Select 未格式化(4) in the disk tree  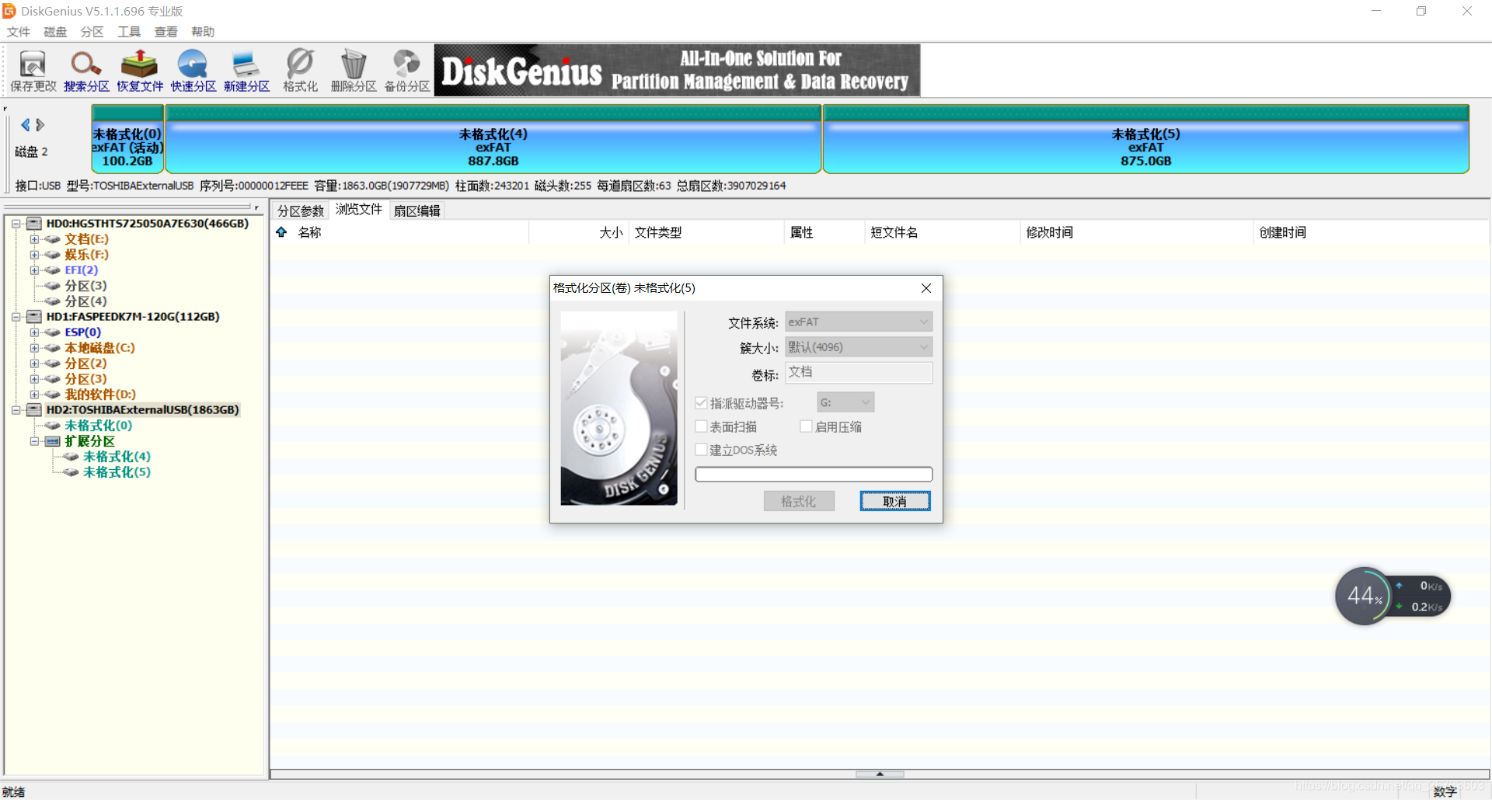(117, 457)
